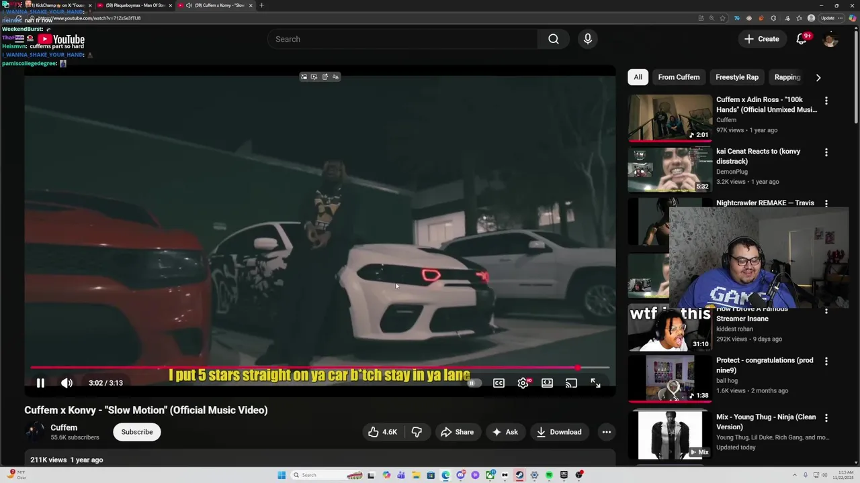Open options menu for 100k Hands video

pyautogui.click(x=826, y=101)
